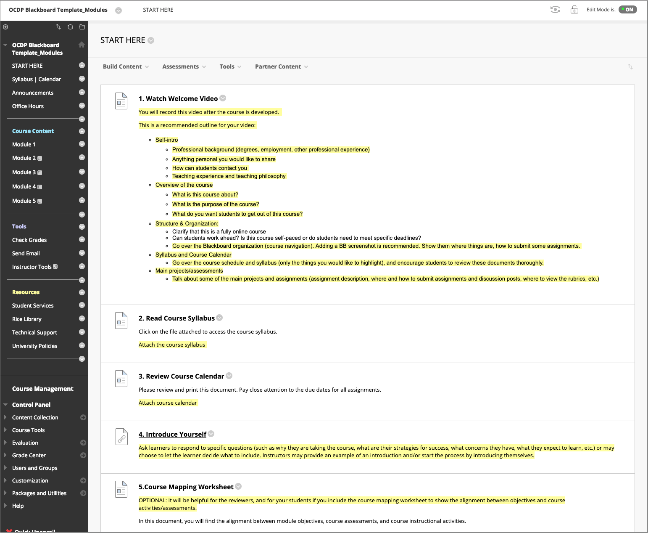Screen dimensions: 648x533
Task: Expand Users and Groups section
Action: [x=5, y=468]
